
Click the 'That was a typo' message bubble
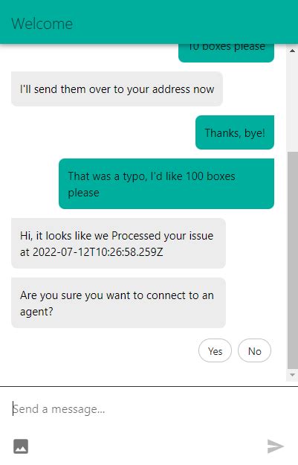pos(166,184)
